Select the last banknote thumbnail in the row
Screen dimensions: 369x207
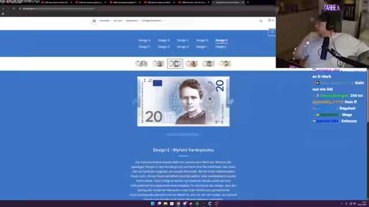225,64
